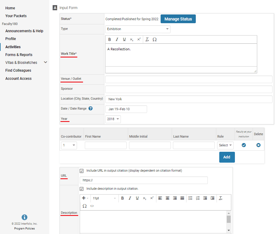Viewport: 277px width, 234px height.
Task: Insert numbered list in Description editor
Action: click(198, 198)
